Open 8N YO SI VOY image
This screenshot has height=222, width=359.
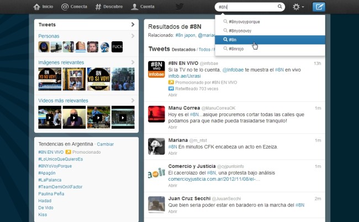pyautogui.click(x=99, y=79)
